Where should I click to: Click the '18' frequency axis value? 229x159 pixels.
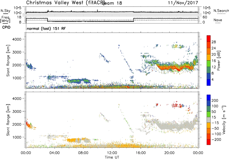click(19, 17)
